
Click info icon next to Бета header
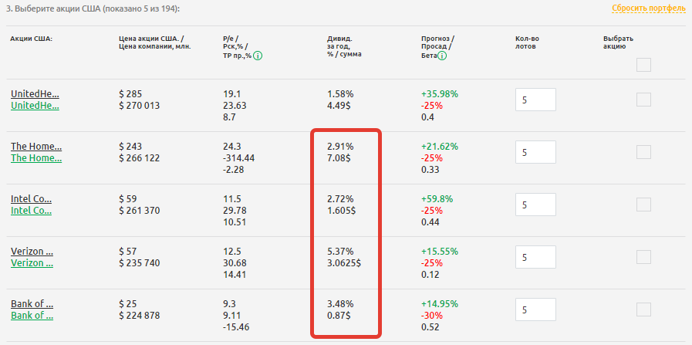tap(443, 56)
